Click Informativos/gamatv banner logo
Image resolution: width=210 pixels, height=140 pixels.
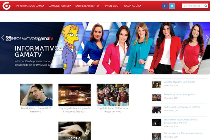[29, 38]
